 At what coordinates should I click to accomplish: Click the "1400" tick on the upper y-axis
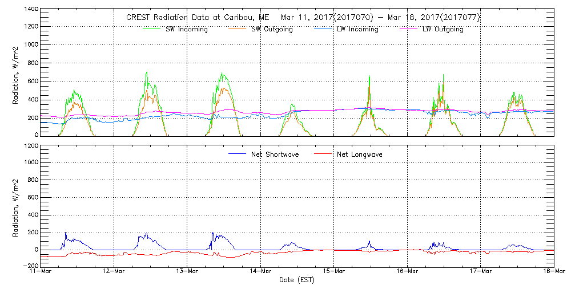30,10
